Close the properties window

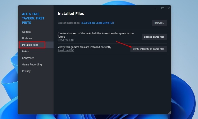click(x=169, y=8)
